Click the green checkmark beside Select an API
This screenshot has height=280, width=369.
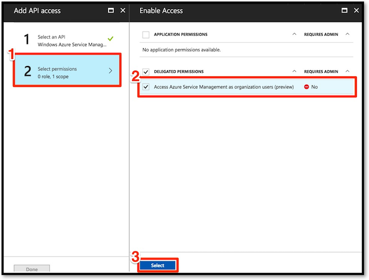click(x=110, y=39)
